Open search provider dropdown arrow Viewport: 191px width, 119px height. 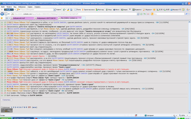(189, 14)
